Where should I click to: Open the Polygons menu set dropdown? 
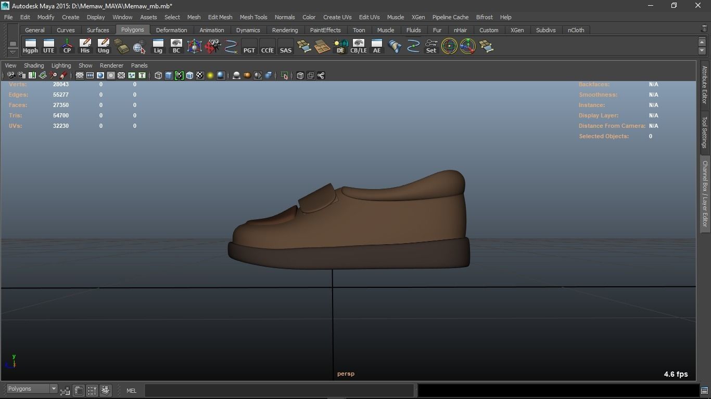[32, 389]
